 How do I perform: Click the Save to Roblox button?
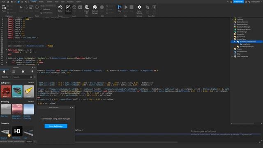tap(56, 126)
